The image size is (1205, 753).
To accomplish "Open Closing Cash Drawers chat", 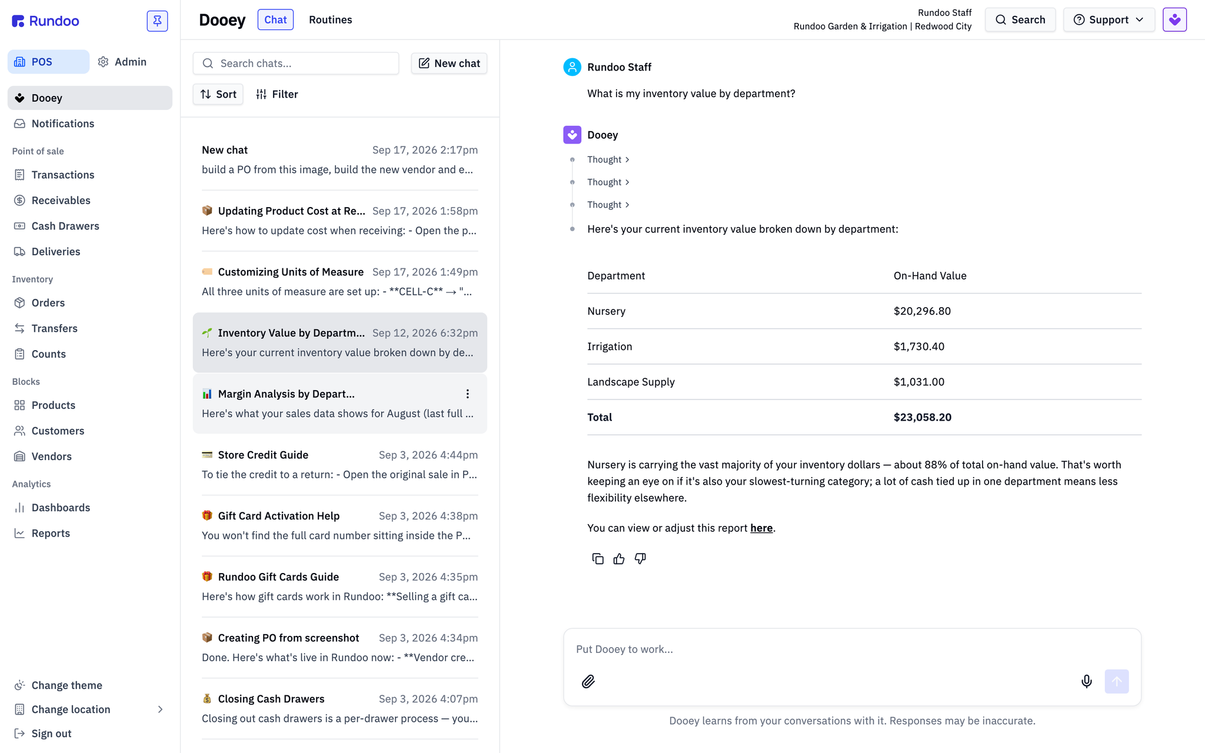I will click(x=339, y=708).
